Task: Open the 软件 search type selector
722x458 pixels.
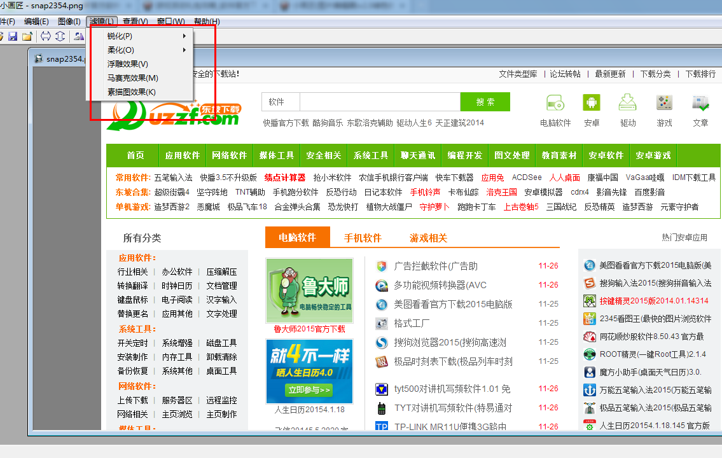Action: coord(281,102)
